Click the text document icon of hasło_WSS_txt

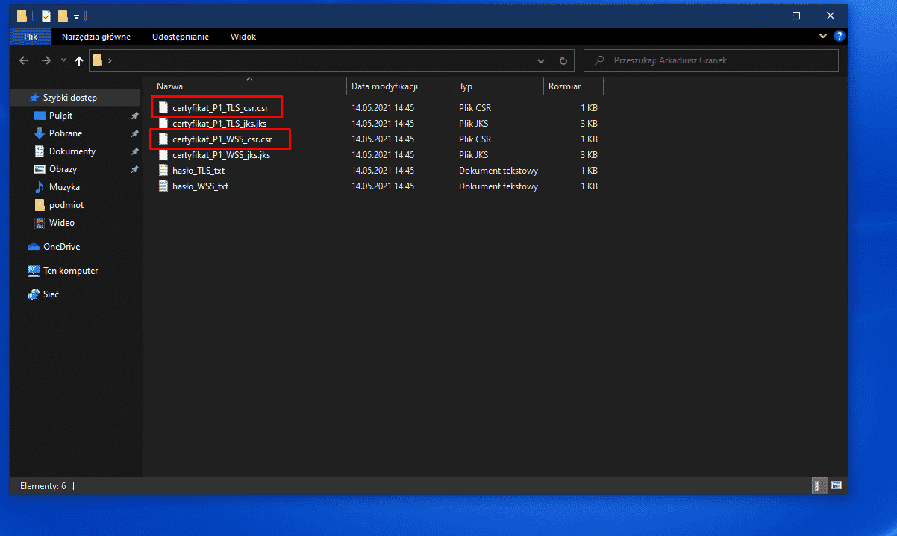pyautogui.click(x=163, y=186)
